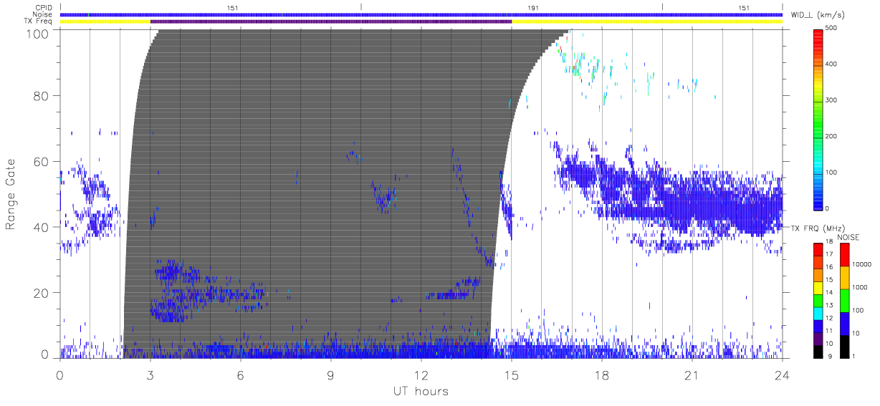This screenshot has width=880, height=406.
Task: Click the TX Freq row label
Action: coord(39,21)
